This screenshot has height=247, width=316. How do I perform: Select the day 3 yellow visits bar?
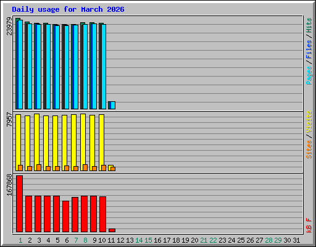tap(36, 142)
